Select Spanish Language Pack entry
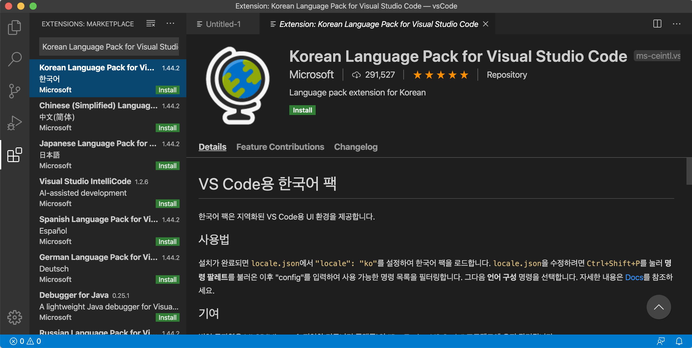This screenshot has height=348, width=692. [x=108, y=230]
